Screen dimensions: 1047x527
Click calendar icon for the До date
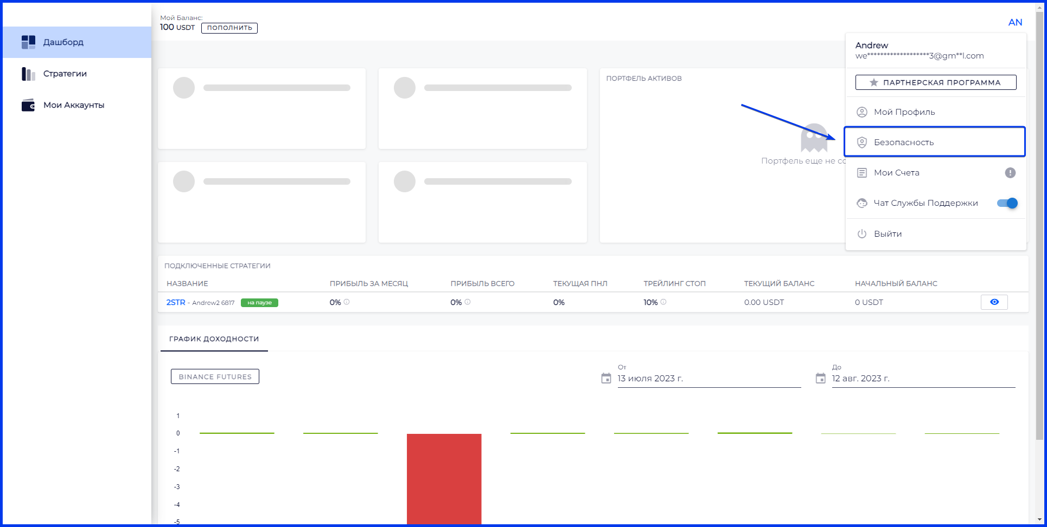pyautogui.click(x=820, y=379)
